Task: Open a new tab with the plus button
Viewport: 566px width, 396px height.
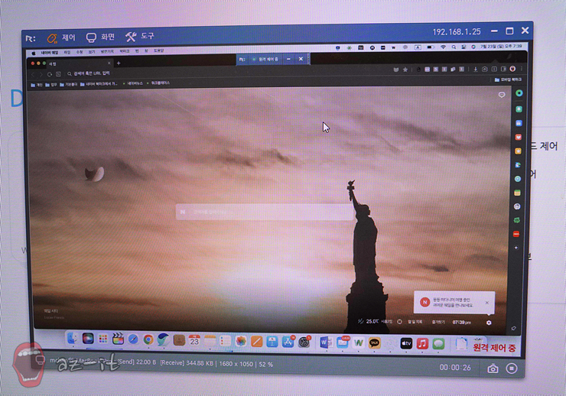Action: (119, 63)
